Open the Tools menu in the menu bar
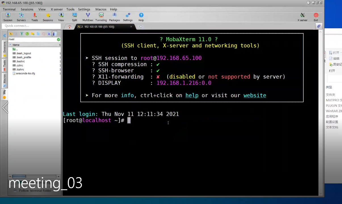The image size is (342, 204). 70,9
